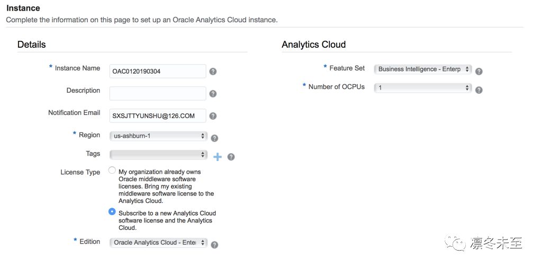Open help icon beside Number of OCPUs
This screenshot has height=267, width=540.
(479, 90)
